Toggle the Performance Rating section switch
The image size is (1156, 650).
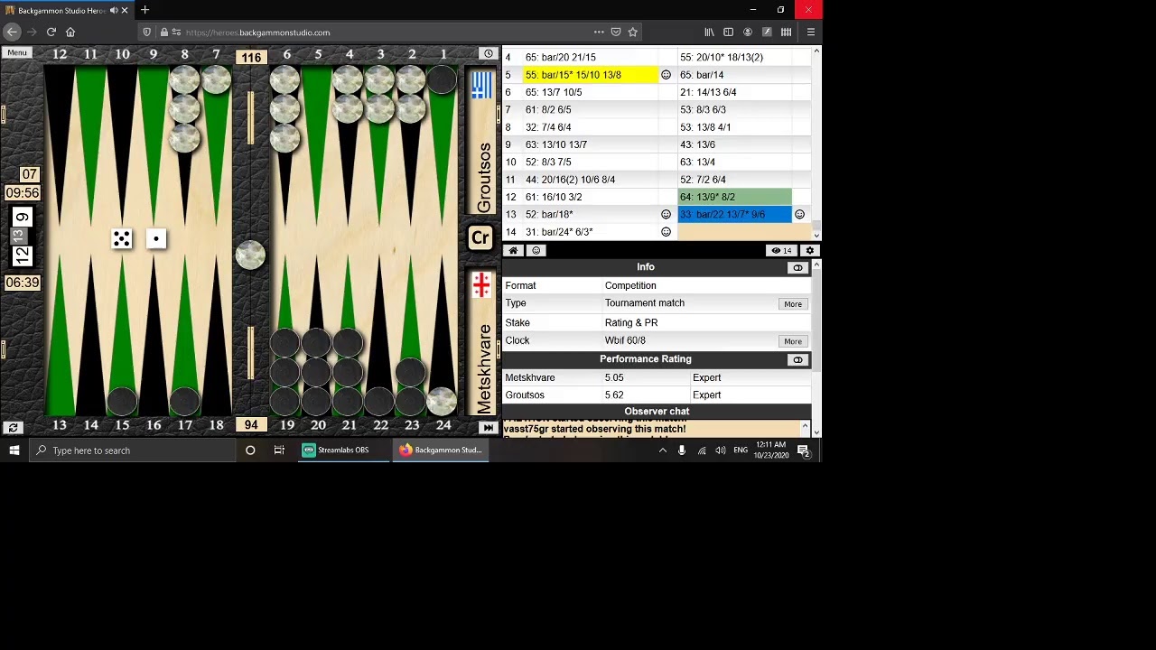[x=797, y=360]
